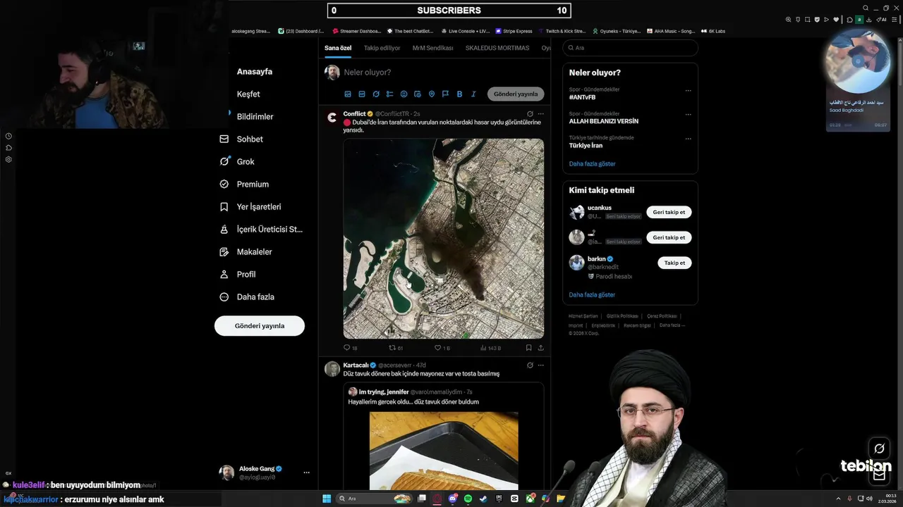Click the add image icon in composer
The image size is (903, 507).
tap(348, 94)
